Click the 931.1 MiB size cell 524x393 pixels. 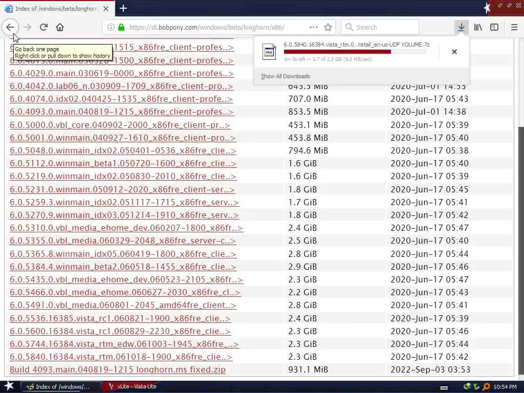click(x=308, y=369)
